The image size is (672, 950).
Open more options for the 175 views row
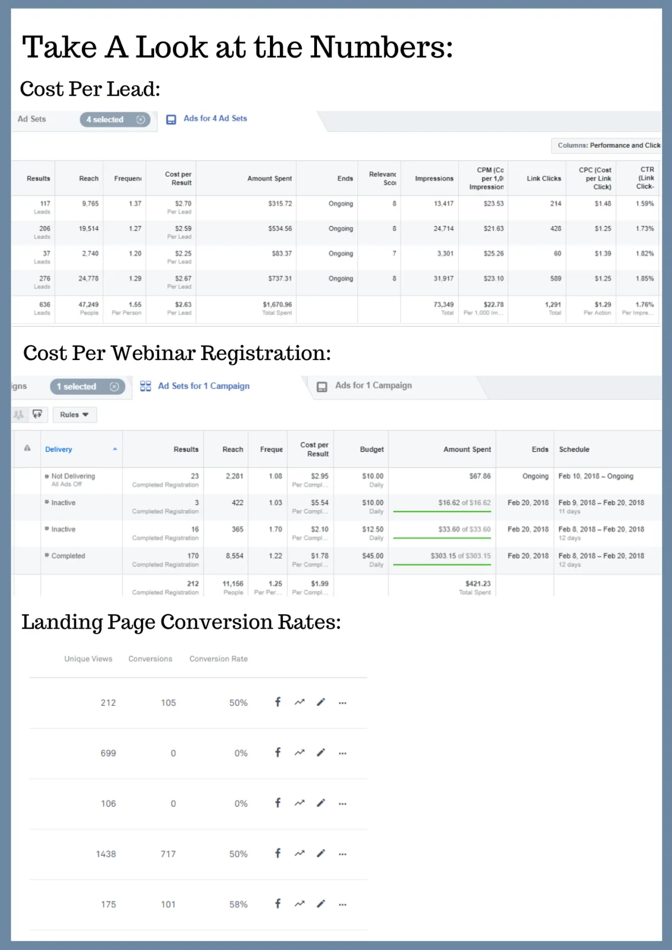tap(343, 904)
